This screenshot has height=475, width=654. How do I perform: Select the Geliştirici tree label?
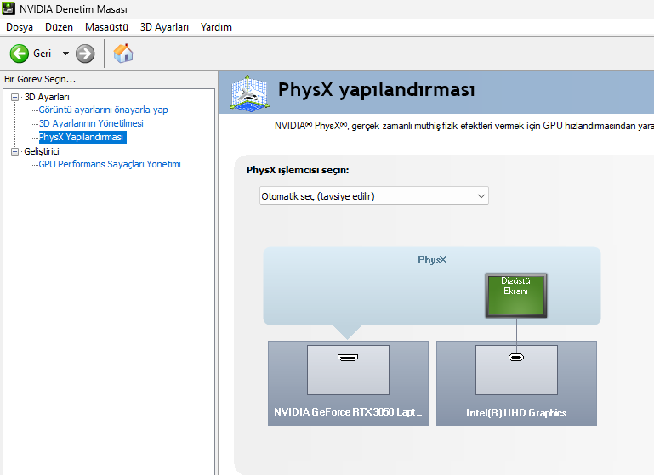tap(42, 151)
